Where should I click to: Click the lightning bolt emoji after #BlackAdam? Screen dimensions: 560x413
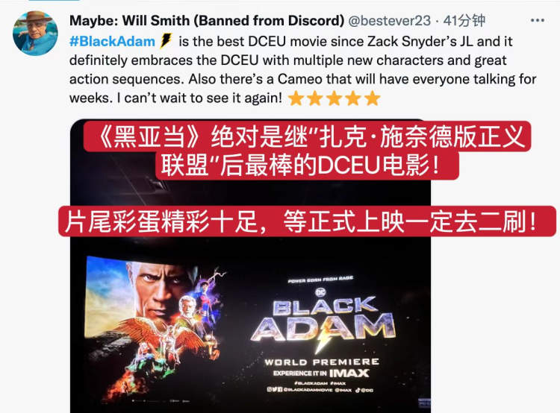pyautogui.click(x=166, y=41)
